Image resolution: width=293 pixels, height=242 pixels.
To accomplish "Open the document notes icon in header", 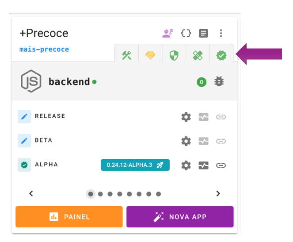I will coord(203,33).
